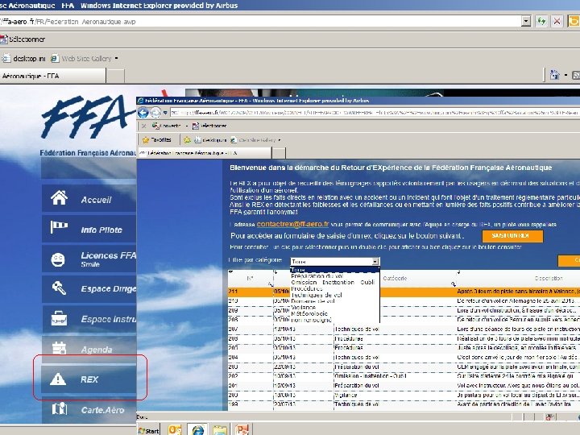Viewport: 580px width, 435px height.
Task: Open Web Slice Gallery in front window
Action: click(255, 140)
